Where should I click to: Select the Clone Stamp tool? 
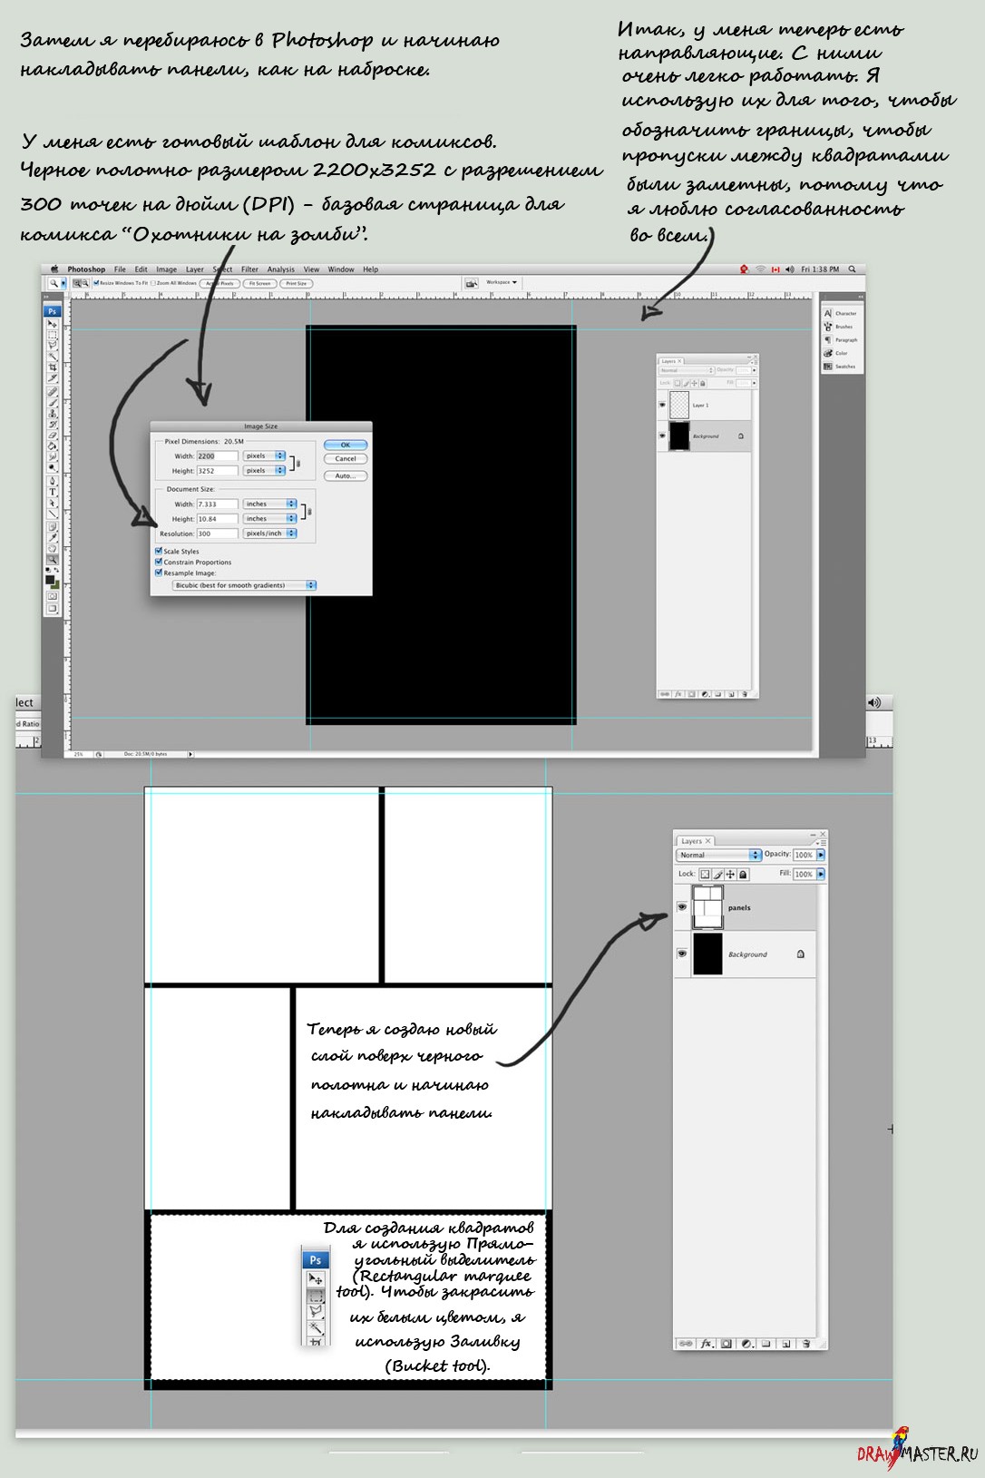pyautogui.click(x=53, y=413)
